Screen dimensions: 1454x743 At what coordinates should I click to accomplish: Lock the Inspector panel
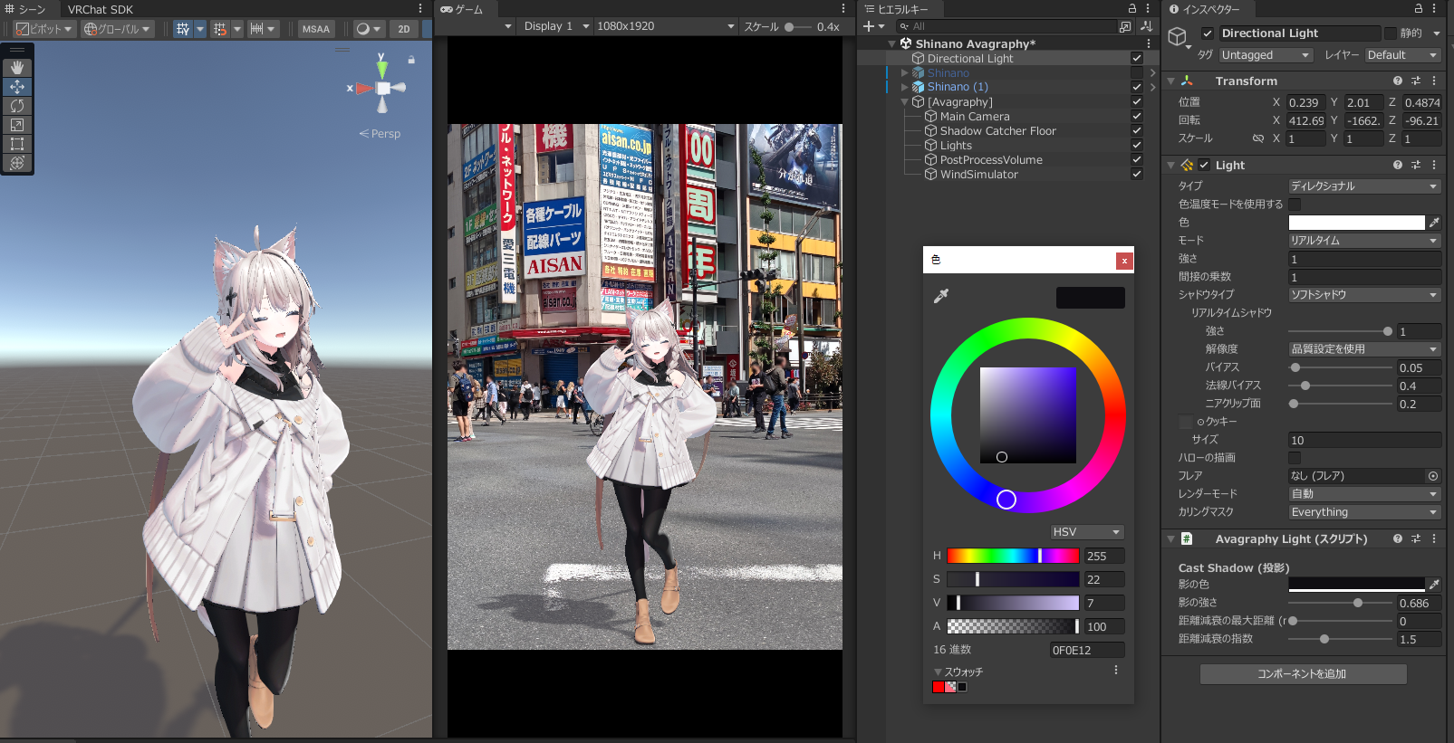click(1419, 8)
